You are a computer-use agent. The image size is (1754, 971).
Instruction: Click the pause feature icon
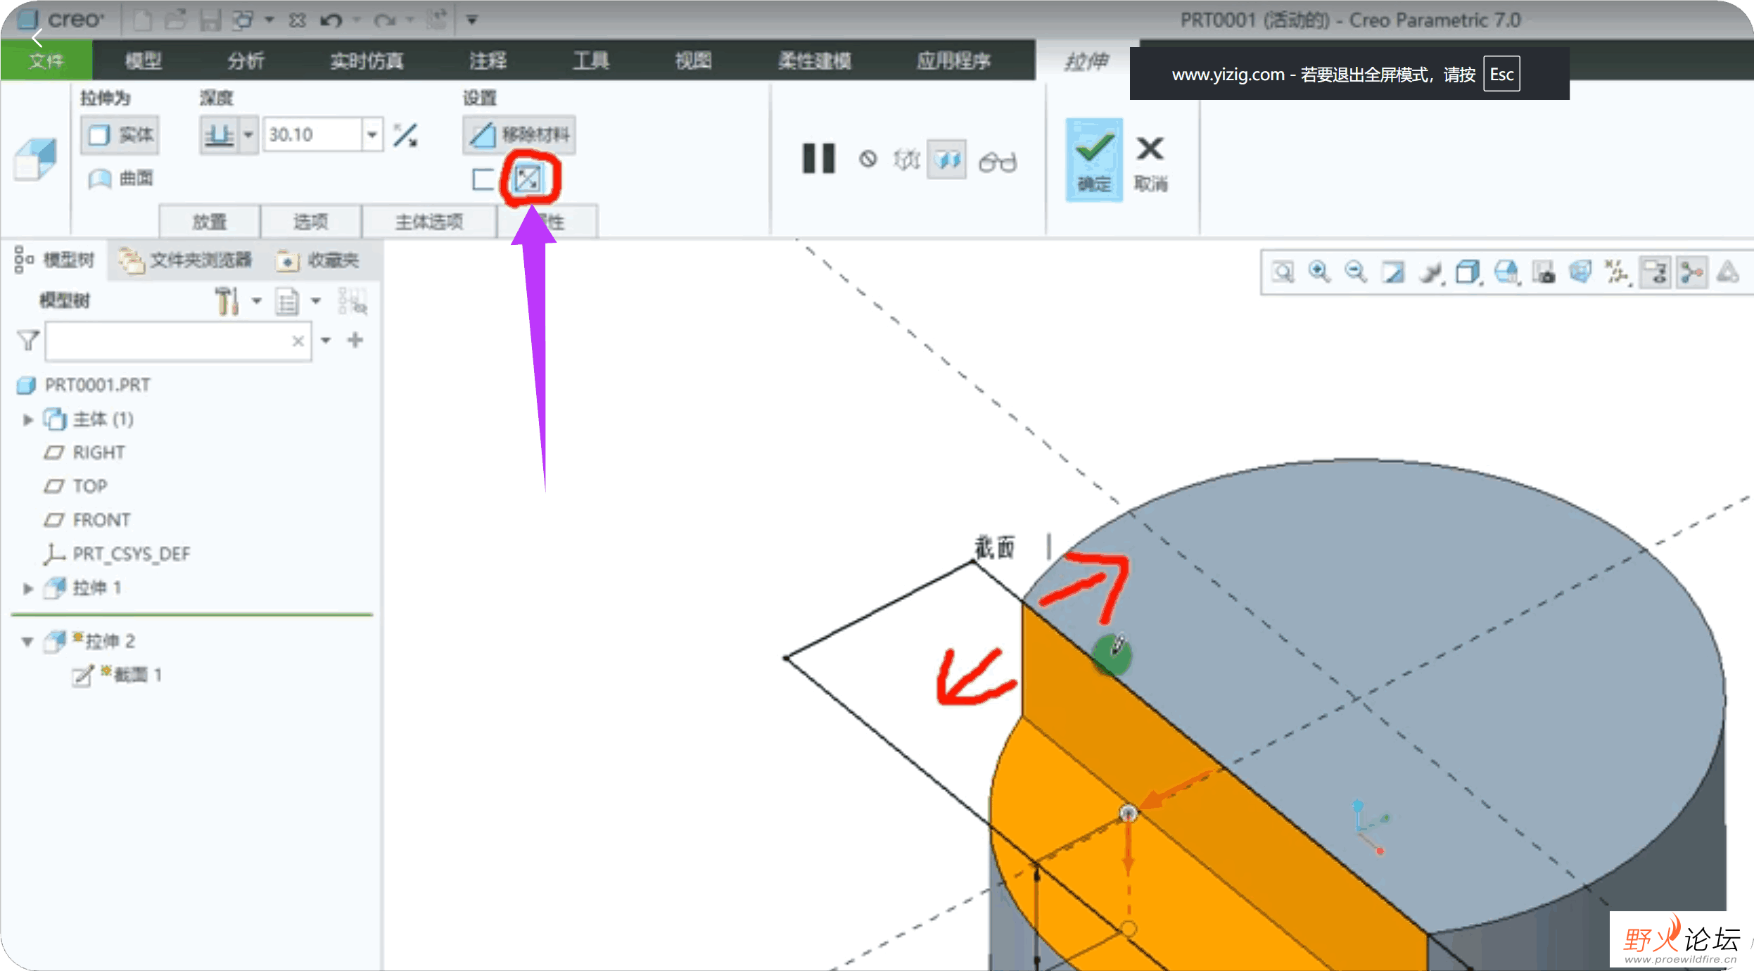coord(818,158)
